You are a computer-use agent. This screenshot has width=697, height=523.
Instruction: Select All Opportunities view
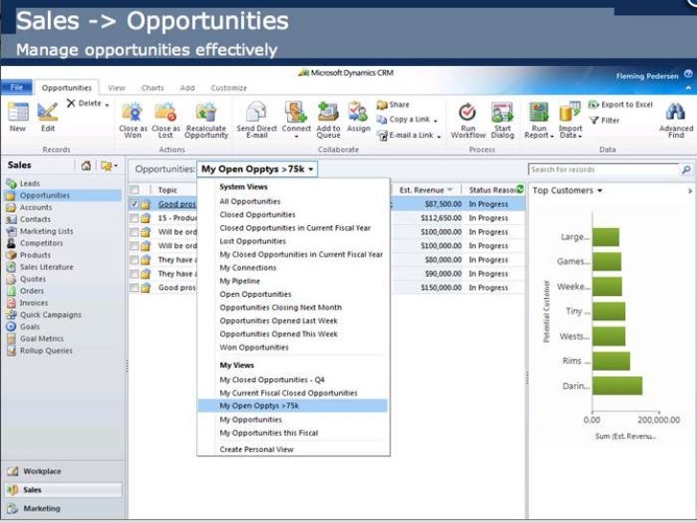tap(250, 201)
